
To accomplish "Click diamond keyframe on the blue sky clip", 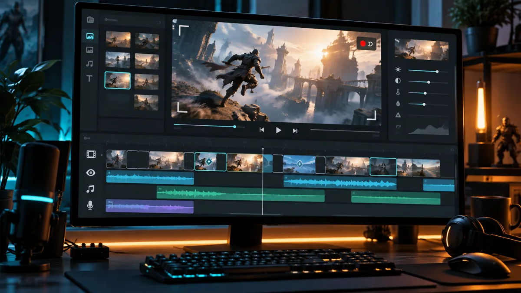I will (299, 163).
